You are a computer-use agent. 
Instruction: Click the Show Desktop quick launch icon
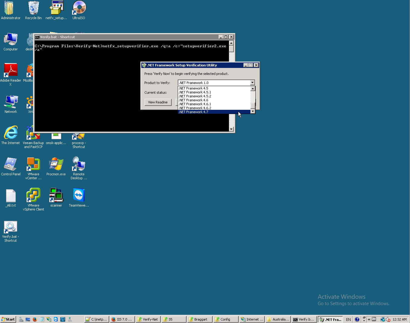(28, 319)
